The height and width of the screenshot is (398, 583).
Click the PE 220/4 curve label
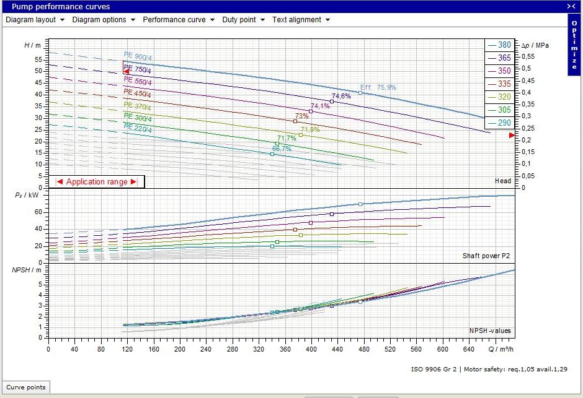pyautogui.click(x=137, y=128)
